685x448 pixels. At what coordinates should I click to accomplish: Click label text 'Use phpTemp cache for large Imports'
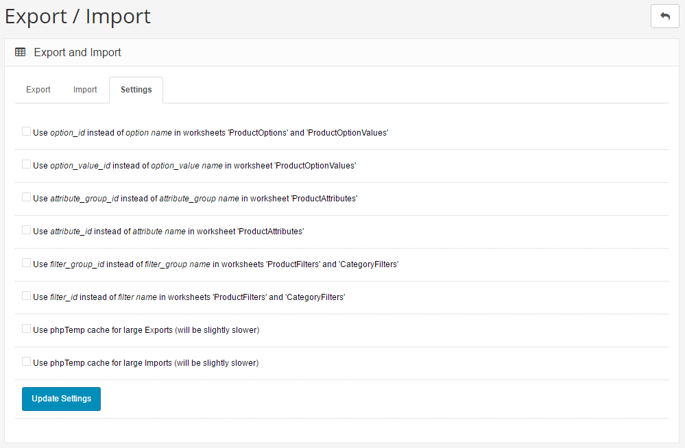point(103,363)
